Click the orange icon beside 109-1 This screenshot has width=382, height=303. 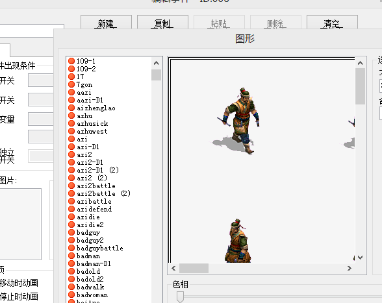click(x=71, y=61)
